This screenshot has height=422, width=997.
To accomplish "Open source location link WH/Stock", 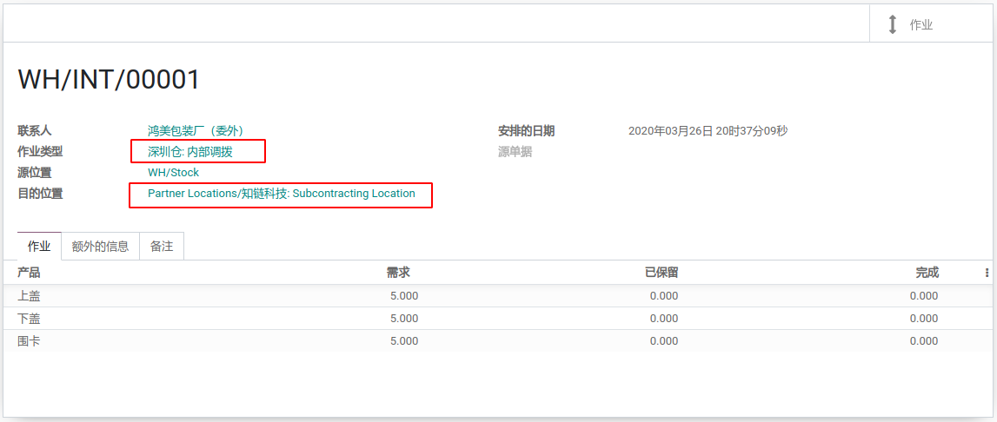I will [174, 172].
